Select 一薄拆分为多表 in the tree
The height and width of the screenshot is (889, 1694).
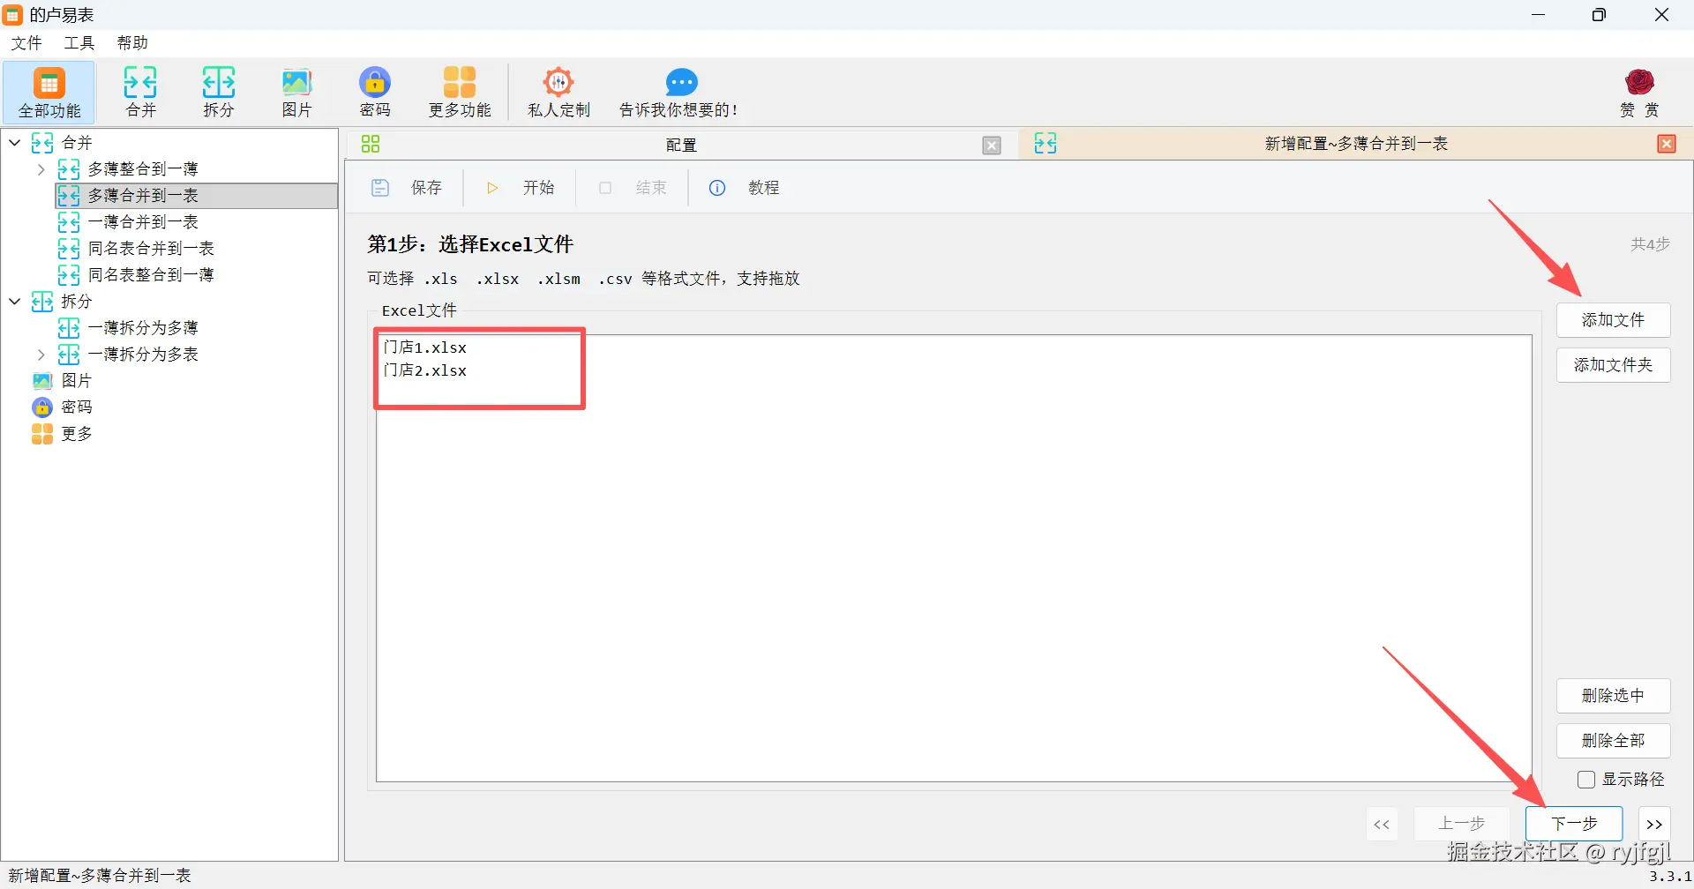click(143, 355)
